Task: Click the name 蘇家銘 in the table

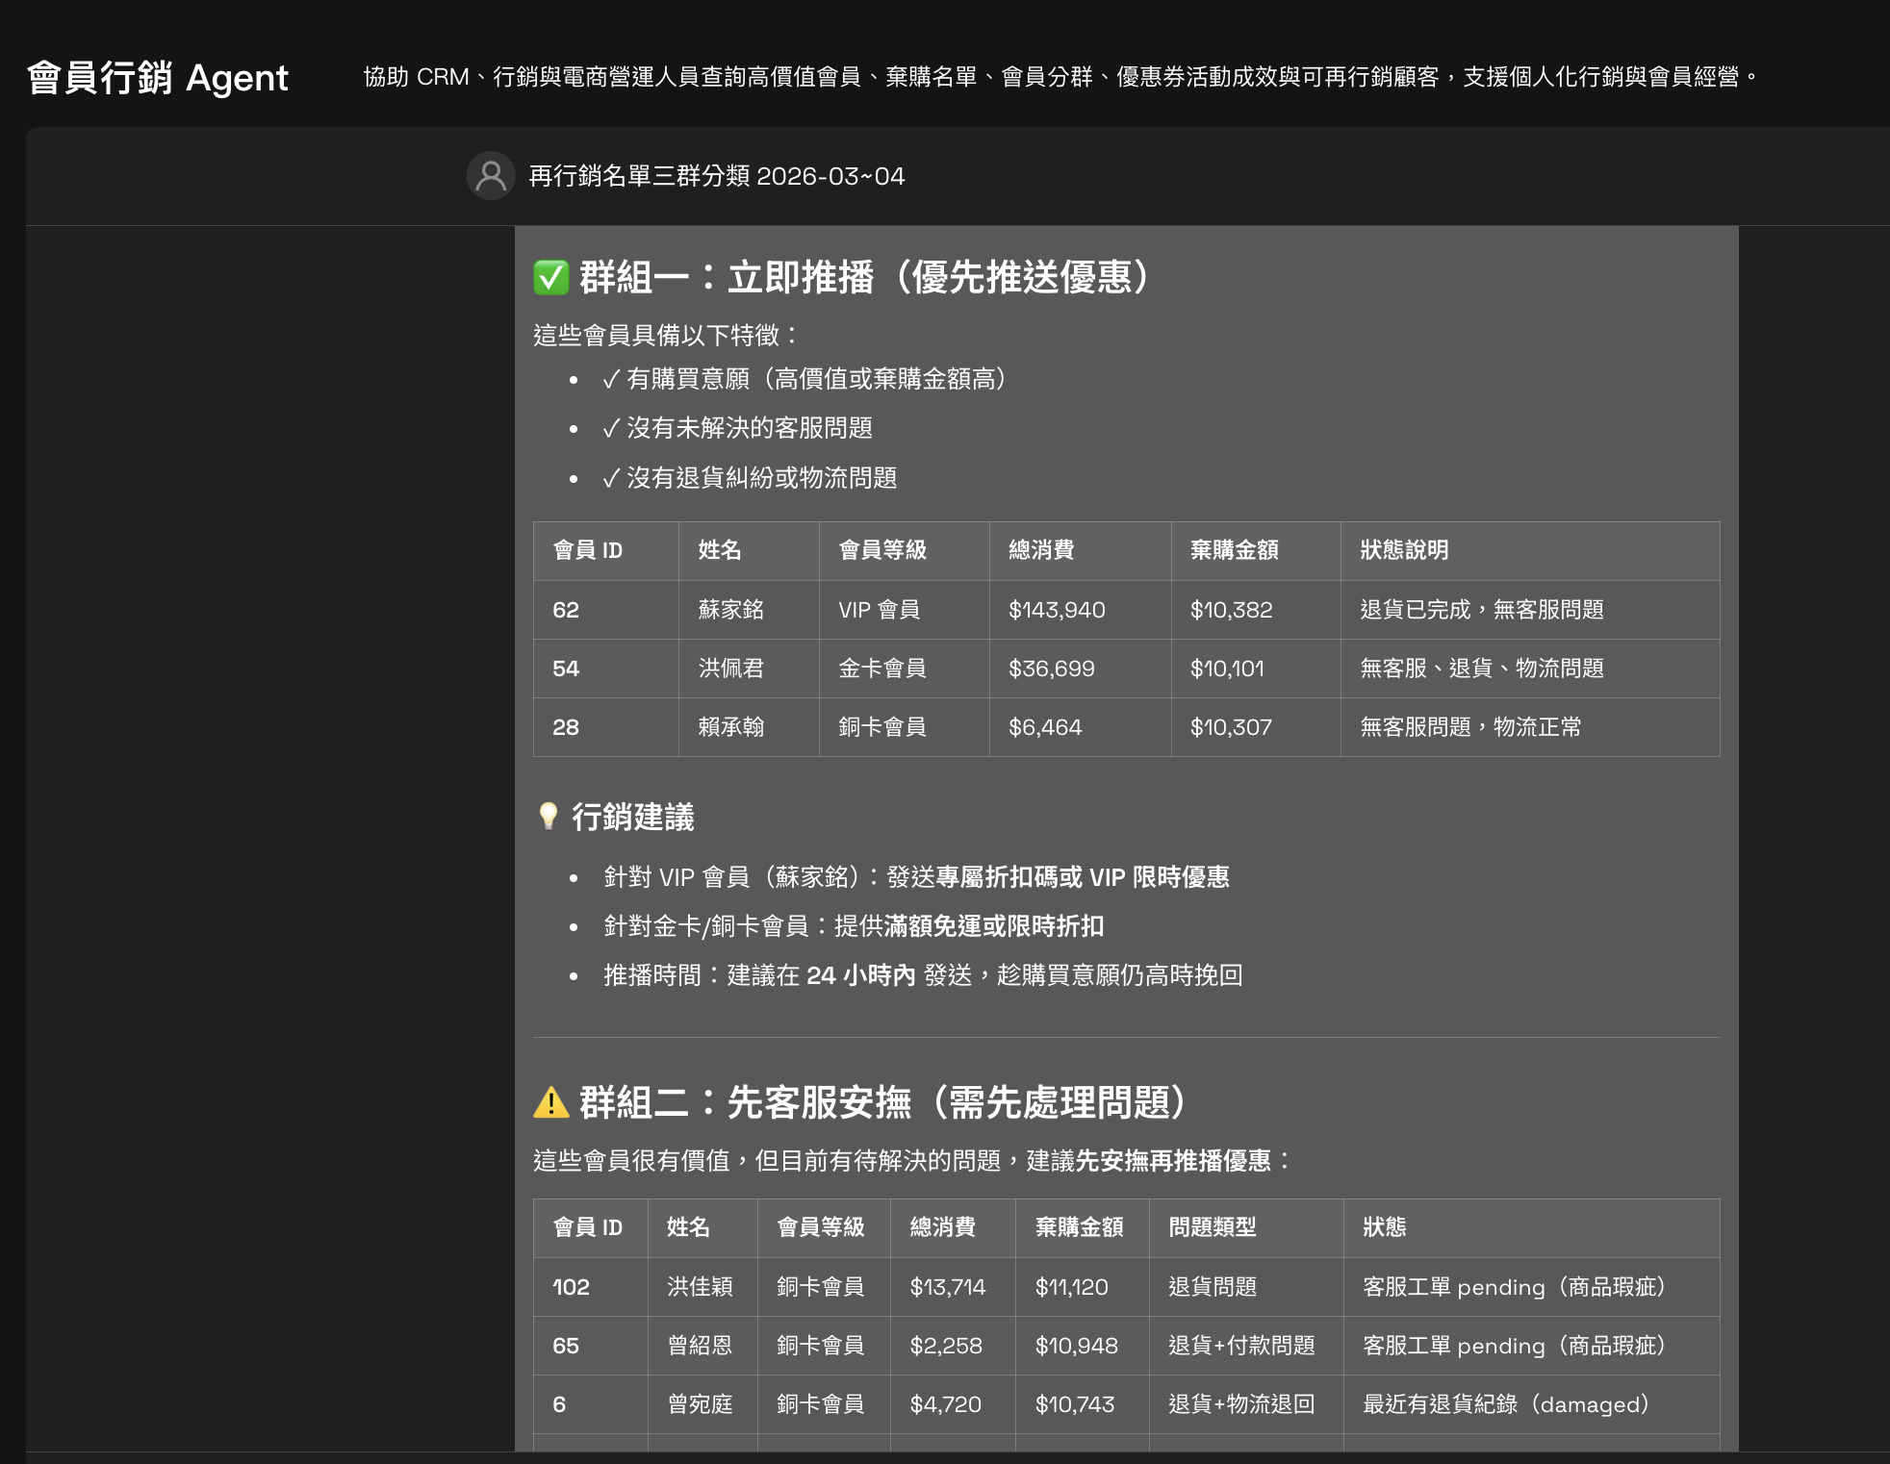Action: point(731,610)
